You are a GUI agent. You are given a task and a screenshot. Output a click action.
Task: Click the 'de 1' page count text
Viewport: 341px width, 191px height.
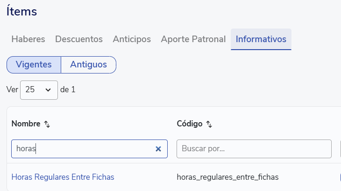coord(68,89)
